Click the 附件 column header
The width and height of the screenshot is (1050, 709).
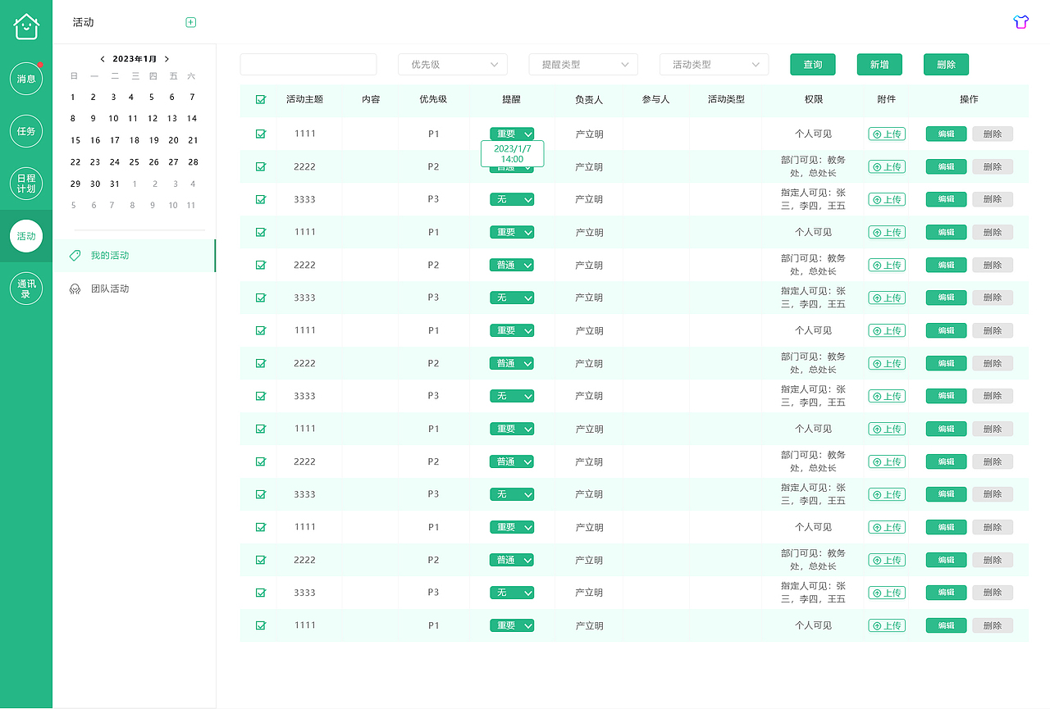click(887, 99)
